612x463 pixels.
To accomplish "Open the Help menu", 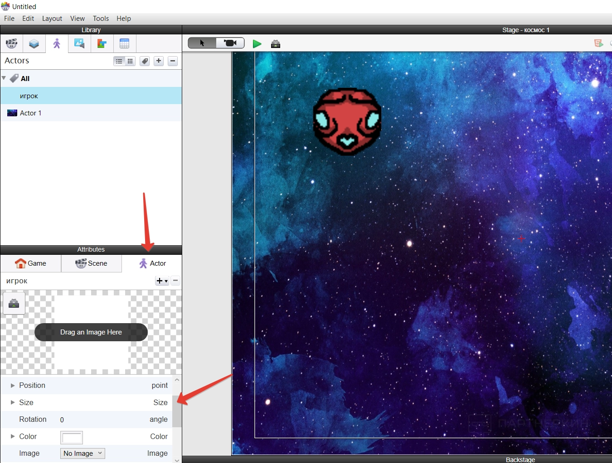I will (x=124, y=19).
